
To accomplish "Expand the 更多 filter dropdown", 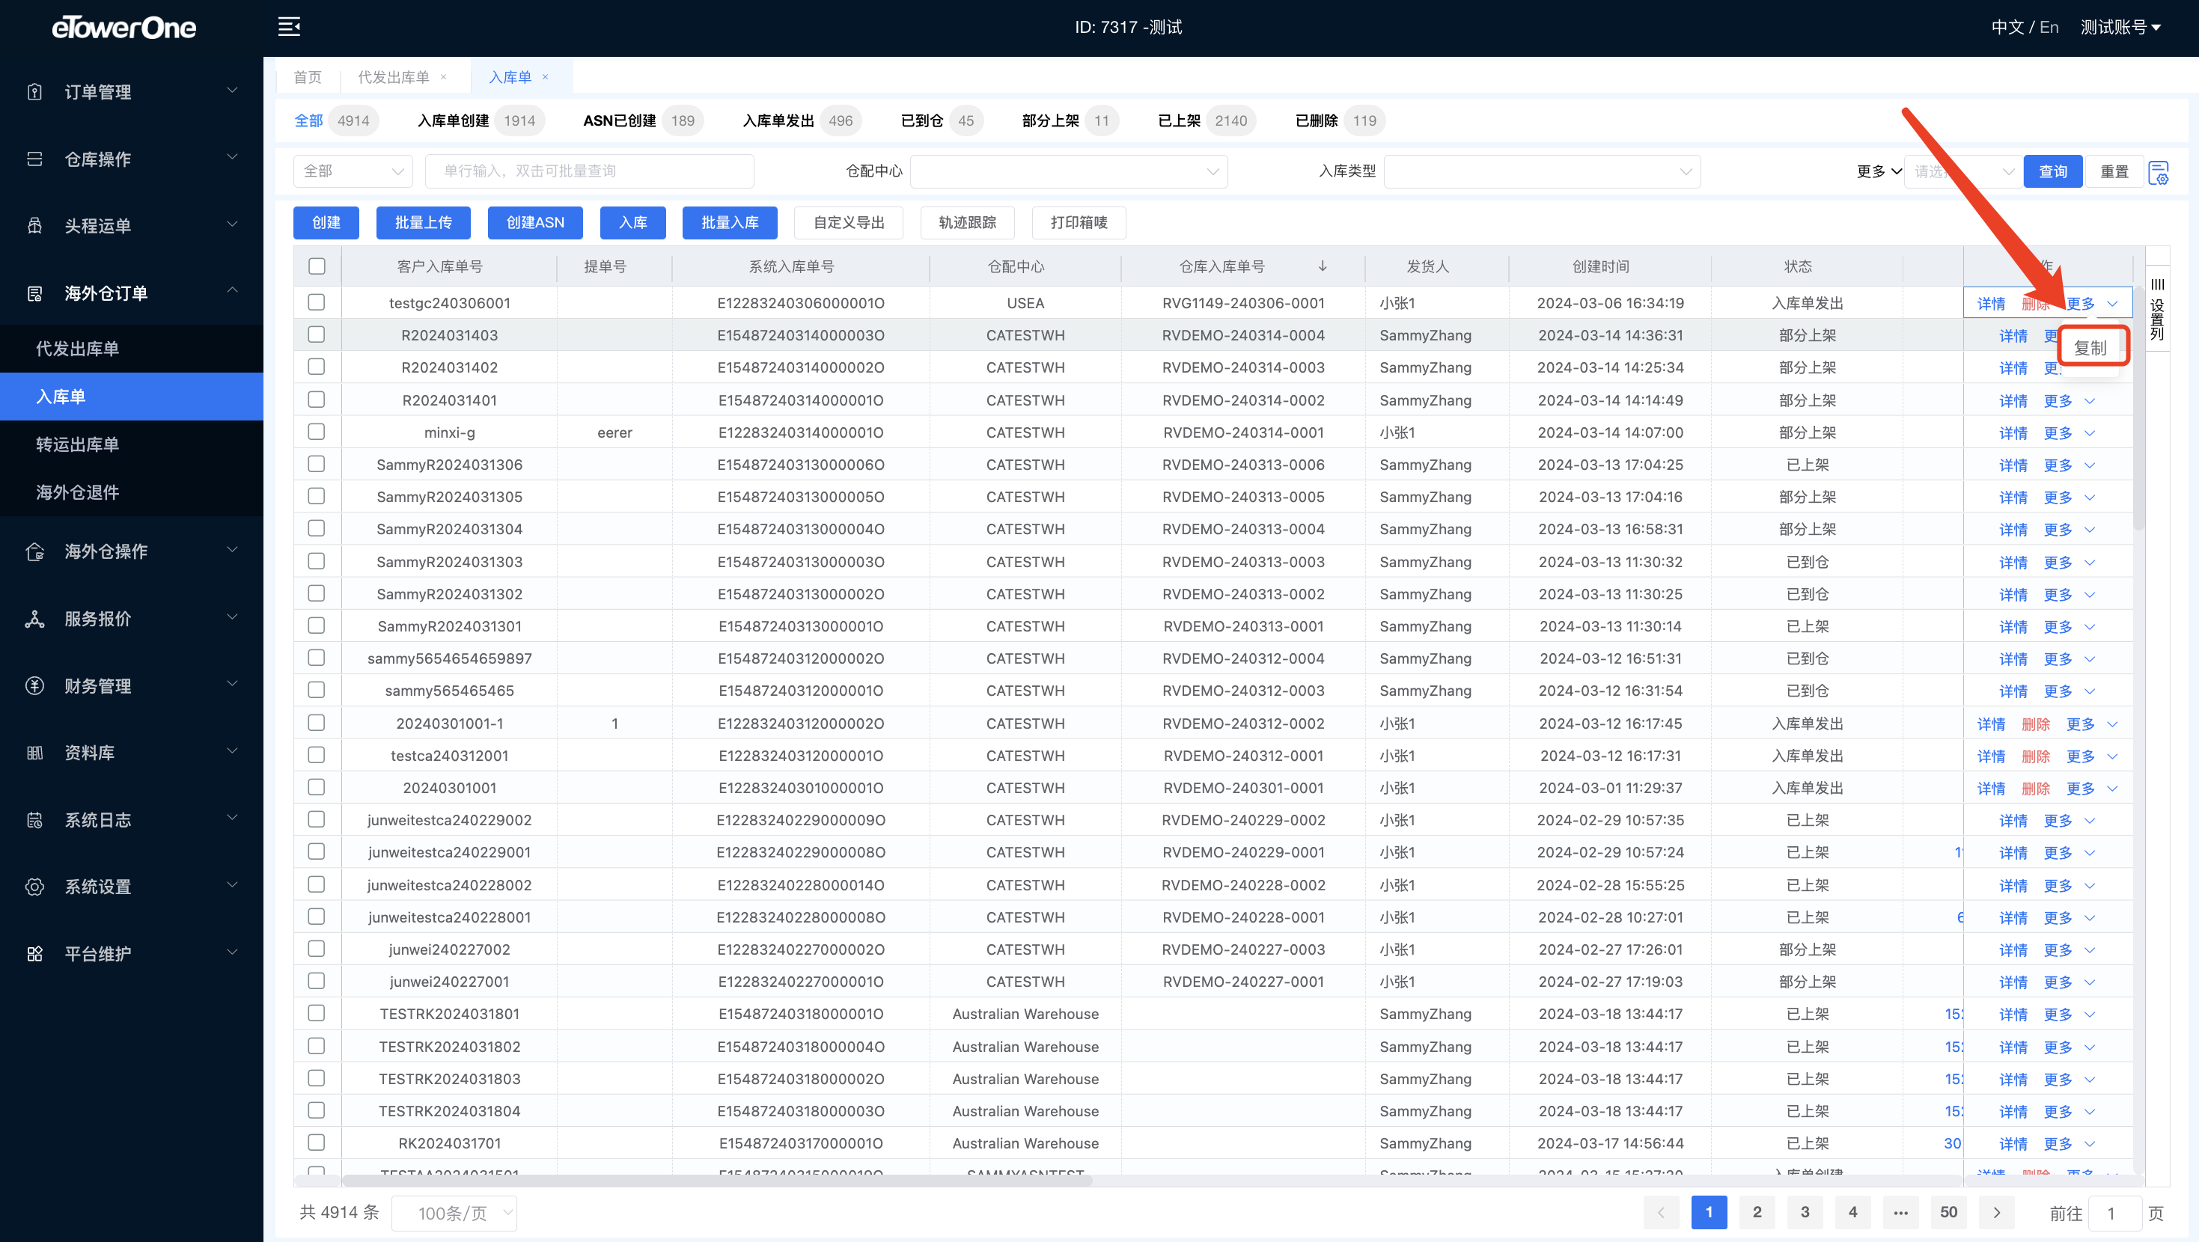I will point(1879,171).
